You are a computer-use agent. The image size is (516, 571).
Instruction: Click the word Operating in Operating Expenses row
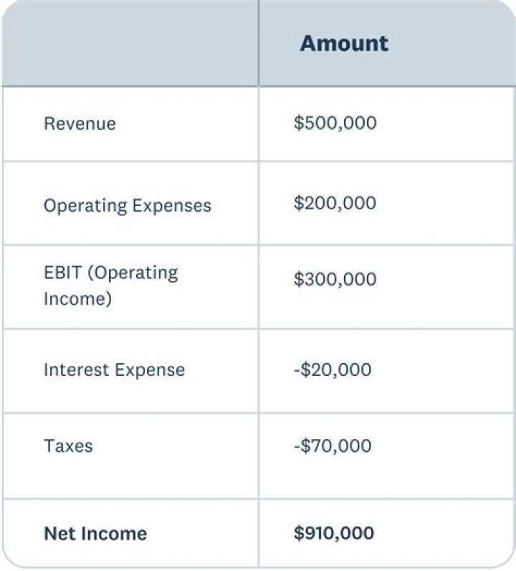(84, 206)
